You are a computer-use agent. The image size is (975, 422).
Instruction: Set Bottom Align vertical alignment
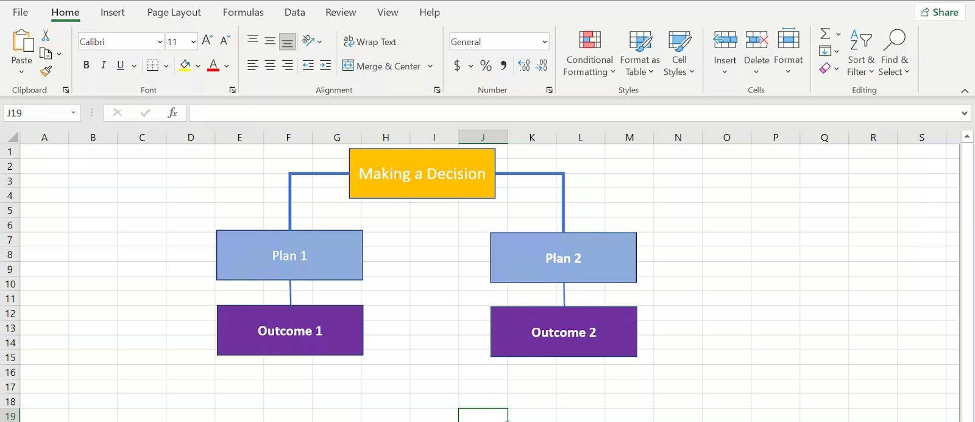288,41
